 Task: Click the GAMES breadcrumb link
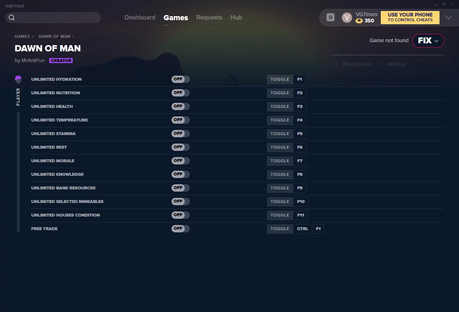(x=22, y=36)
